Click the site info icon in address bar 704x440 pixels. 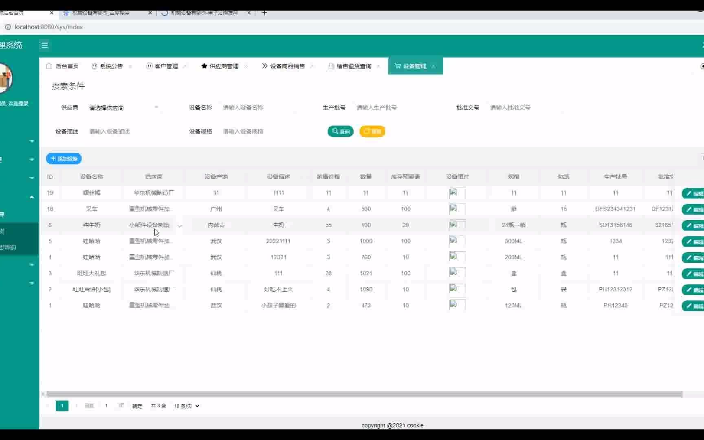[8, 27]
